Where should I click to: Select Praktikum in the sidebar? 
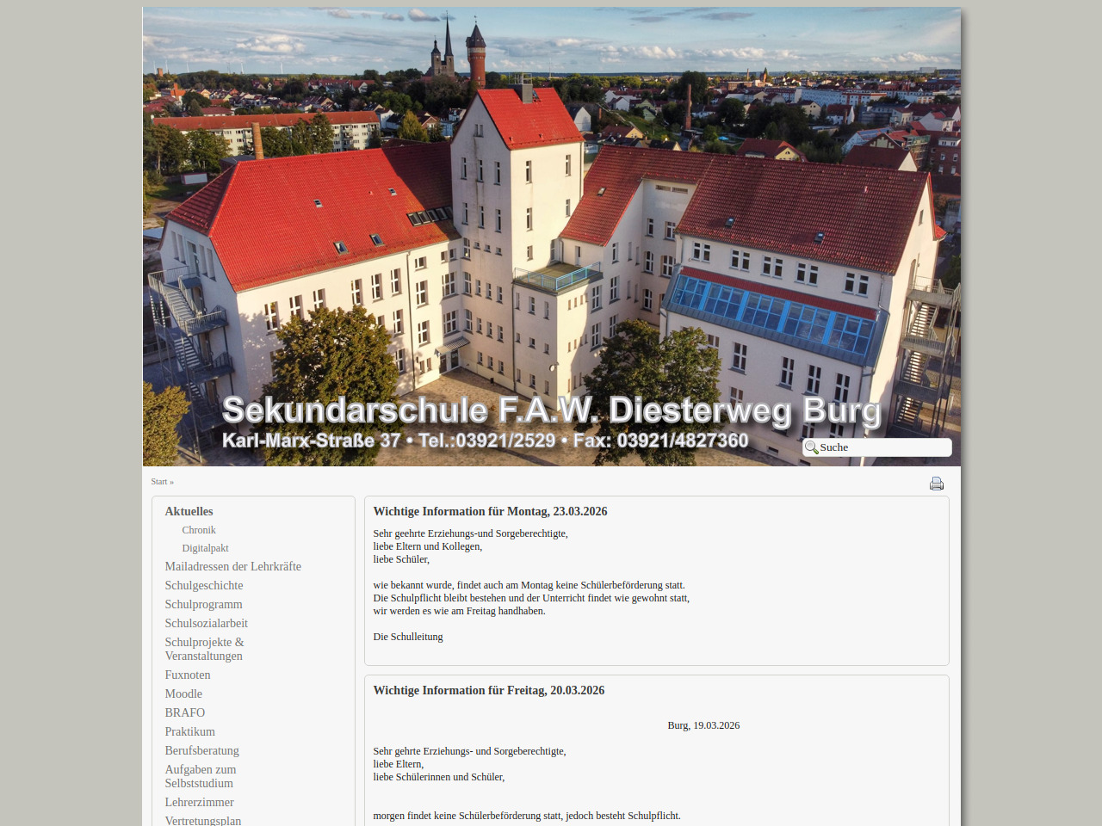(189, 731)
